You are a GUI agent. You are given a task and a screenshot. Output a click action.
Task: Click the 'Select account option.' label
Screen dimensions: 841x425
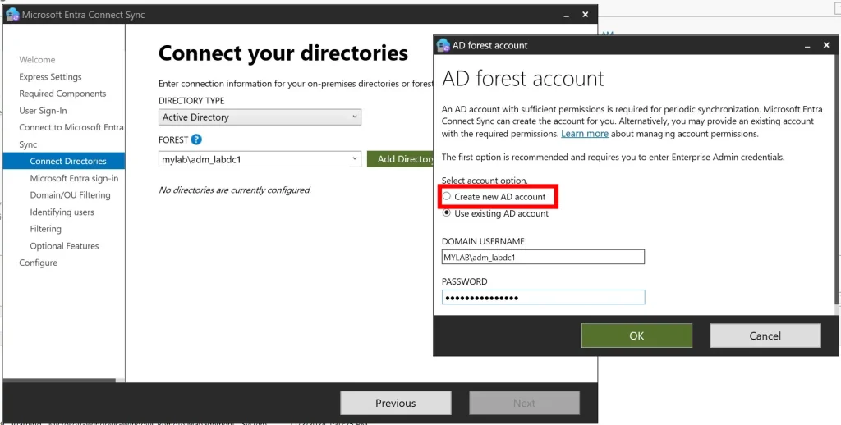coord(485,181)
